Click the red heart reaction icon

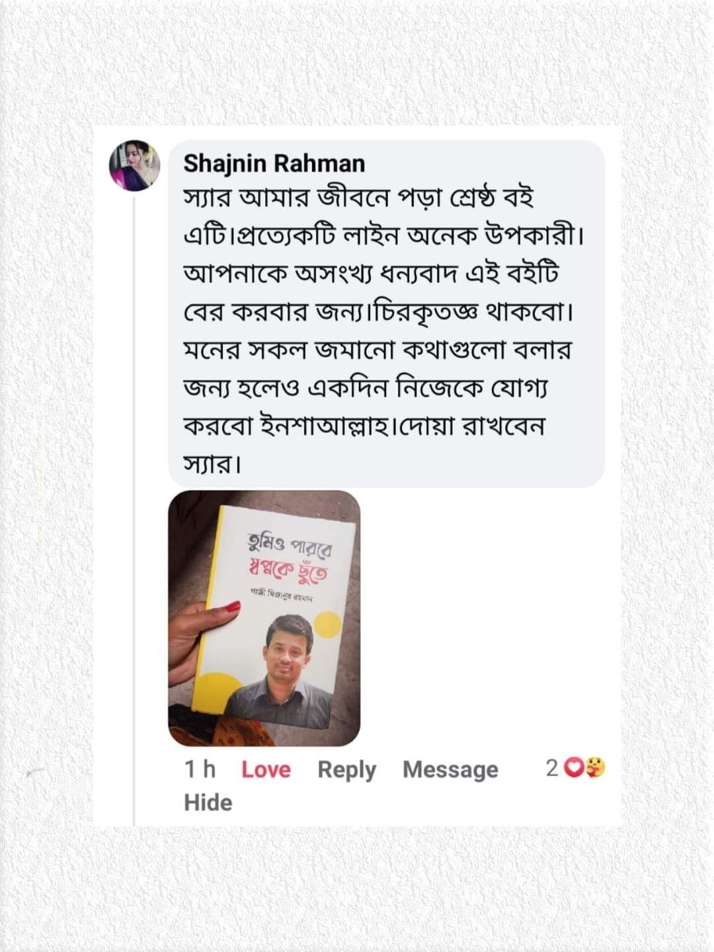(x=575, y=768)
